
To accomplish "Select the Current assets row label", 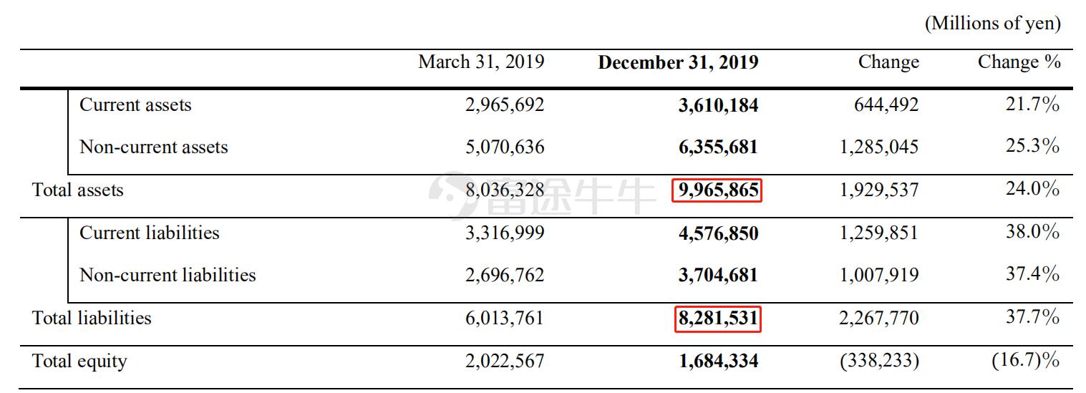I will [135, 105].
